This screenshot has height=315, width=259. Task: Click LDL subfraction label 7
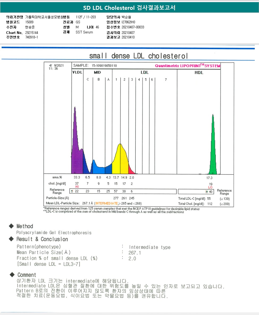pyautogui.click(x=166, y=80)
